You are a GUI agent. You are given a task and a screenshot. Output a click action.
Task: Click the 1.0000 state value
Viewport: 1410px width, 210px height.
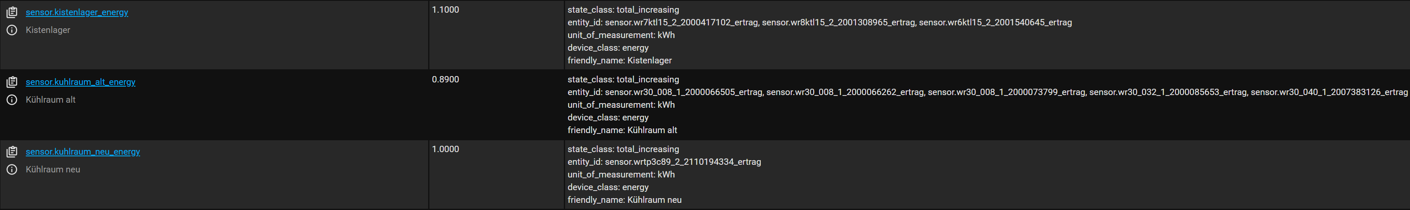(445, 149)
